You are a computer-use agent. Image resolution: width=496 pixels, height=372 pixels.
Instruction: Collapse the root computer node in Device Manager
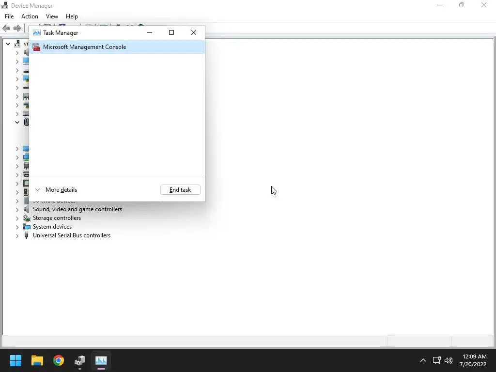(8, 44)
